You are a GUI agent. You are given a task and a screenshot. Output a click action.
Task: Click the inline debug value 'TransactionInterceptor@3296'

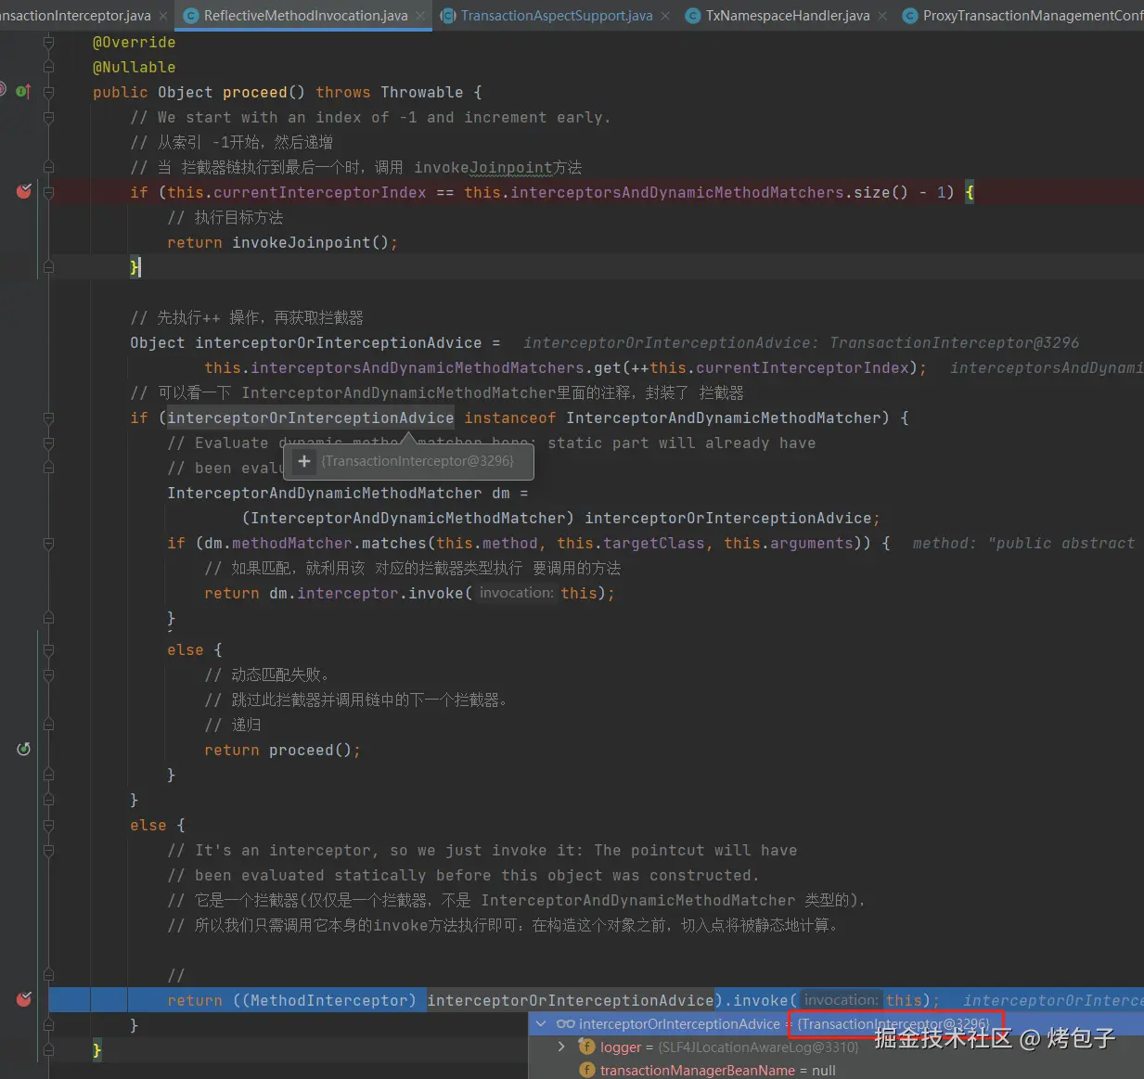[x=954, y=342]
